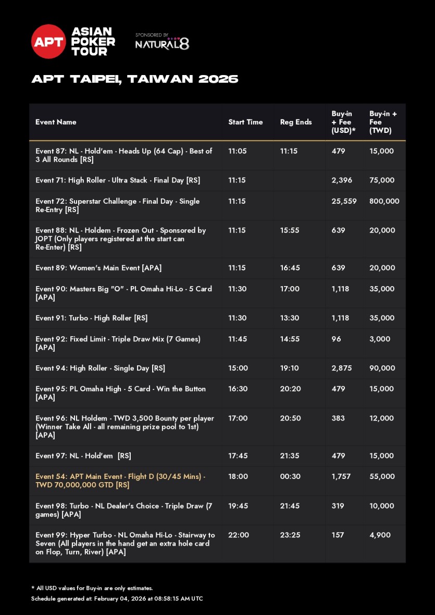435x615 pixels.
Task: Click Event 89 Women's Main Event
Action: pyautogui.click(x=98, y=268)
